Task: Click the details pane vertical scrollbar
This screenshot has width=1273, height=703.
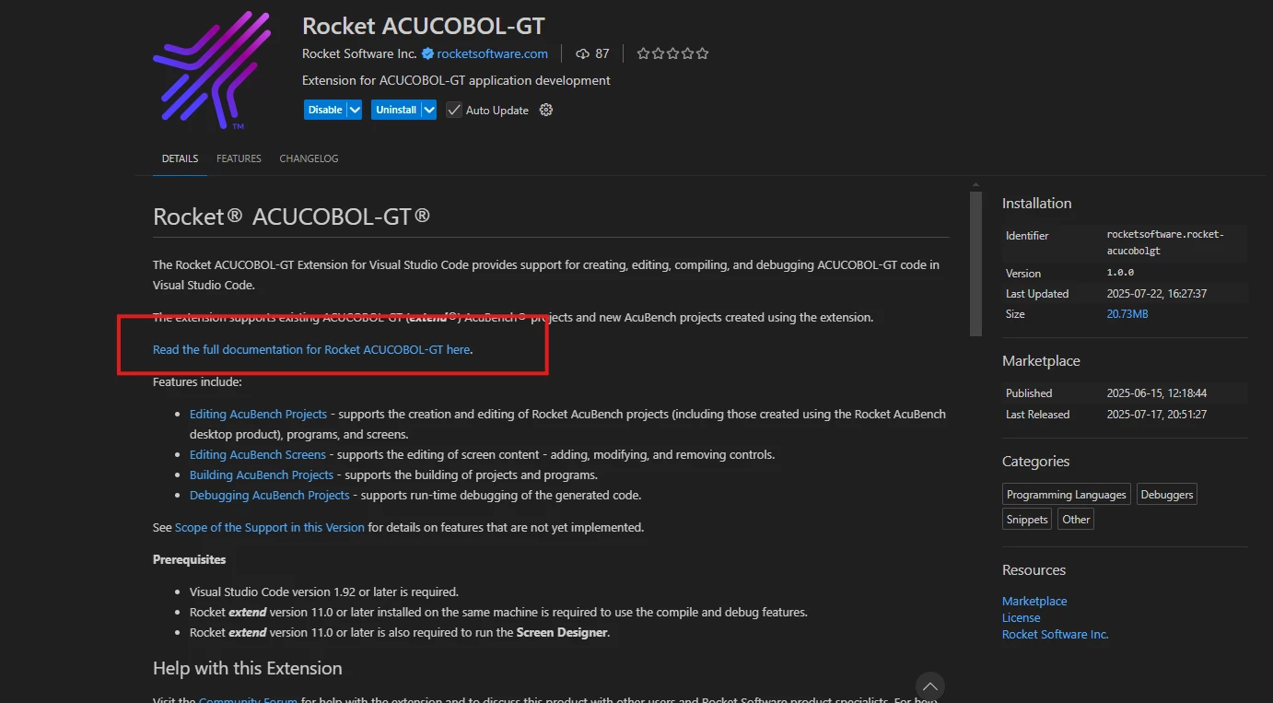Action: [x=975, y=265]
